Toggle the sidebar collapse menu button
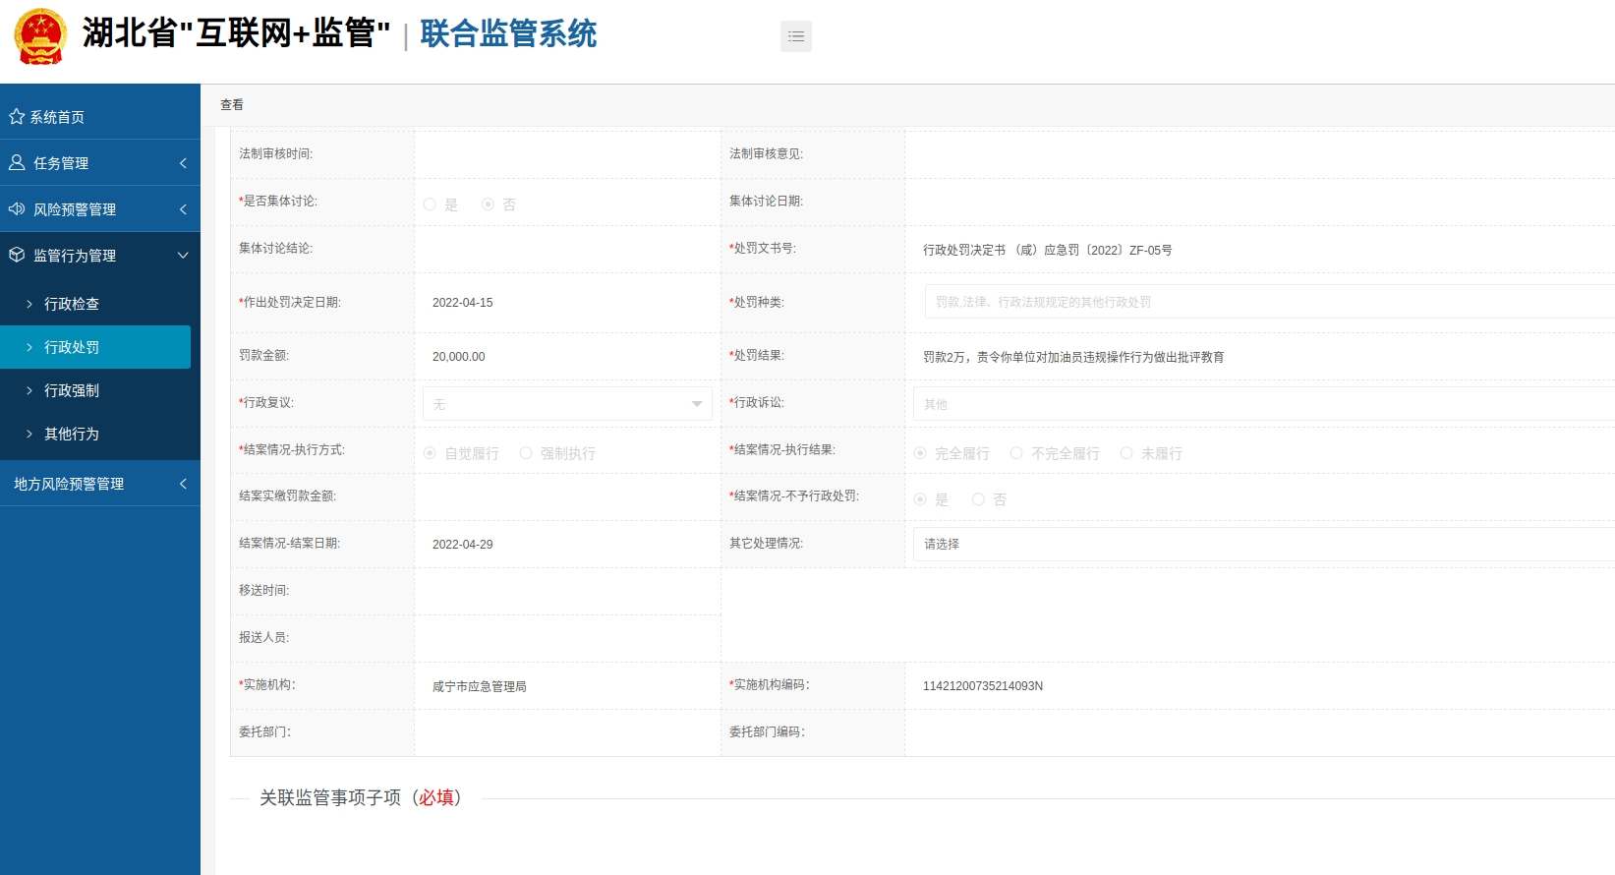Image resolution: width=1615 pixels, height=875 pixels. click(796, 36)
